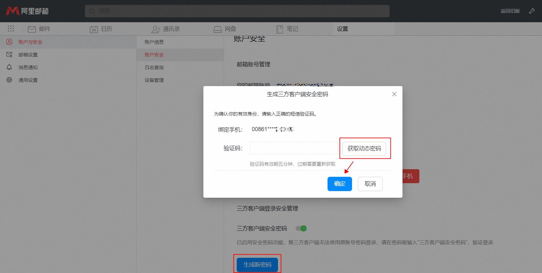This screenshot has width=542, height=273.
Task: Close the security password dialog
Action: click(394, 94)
